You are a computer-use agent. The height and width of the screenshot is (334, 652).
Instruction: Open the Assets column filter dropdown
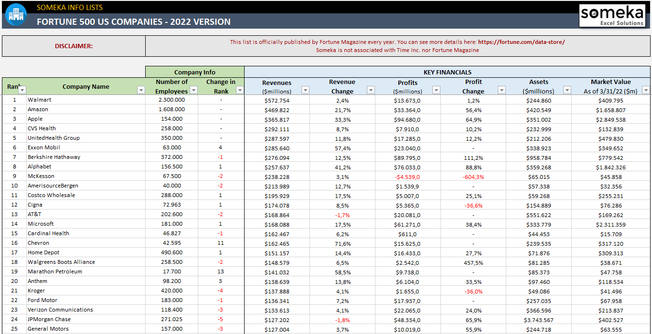click(x=567, y=90)
